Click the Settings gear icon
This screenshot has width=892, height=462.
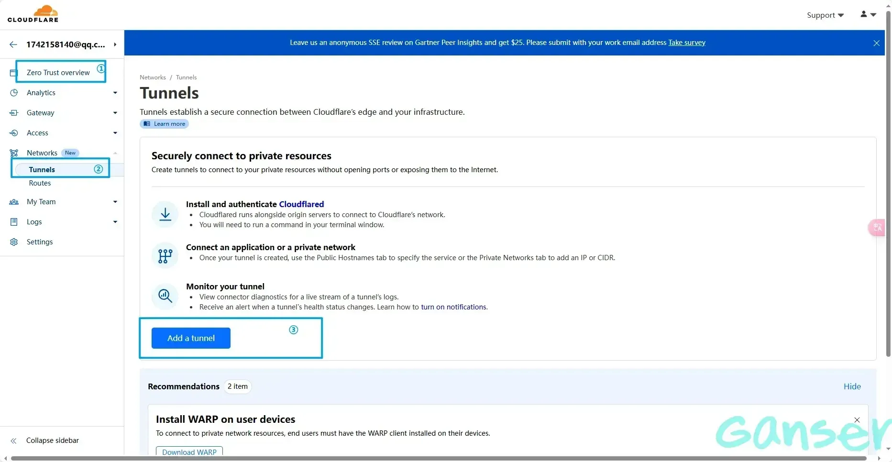pos(14,242)
